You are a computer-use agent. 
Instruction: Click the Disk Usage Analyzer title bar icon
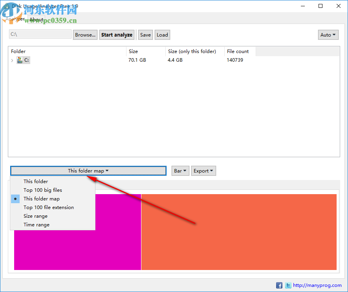point(7,6)
